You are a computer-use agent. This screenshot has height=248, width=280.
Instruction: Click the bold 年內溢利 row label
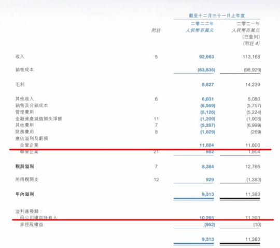[x=24, y=194]
